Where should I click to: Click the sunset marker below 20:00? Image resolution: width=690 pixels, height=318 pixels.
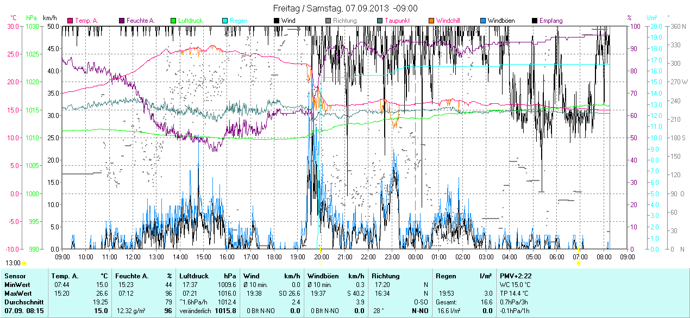(321, 263)
